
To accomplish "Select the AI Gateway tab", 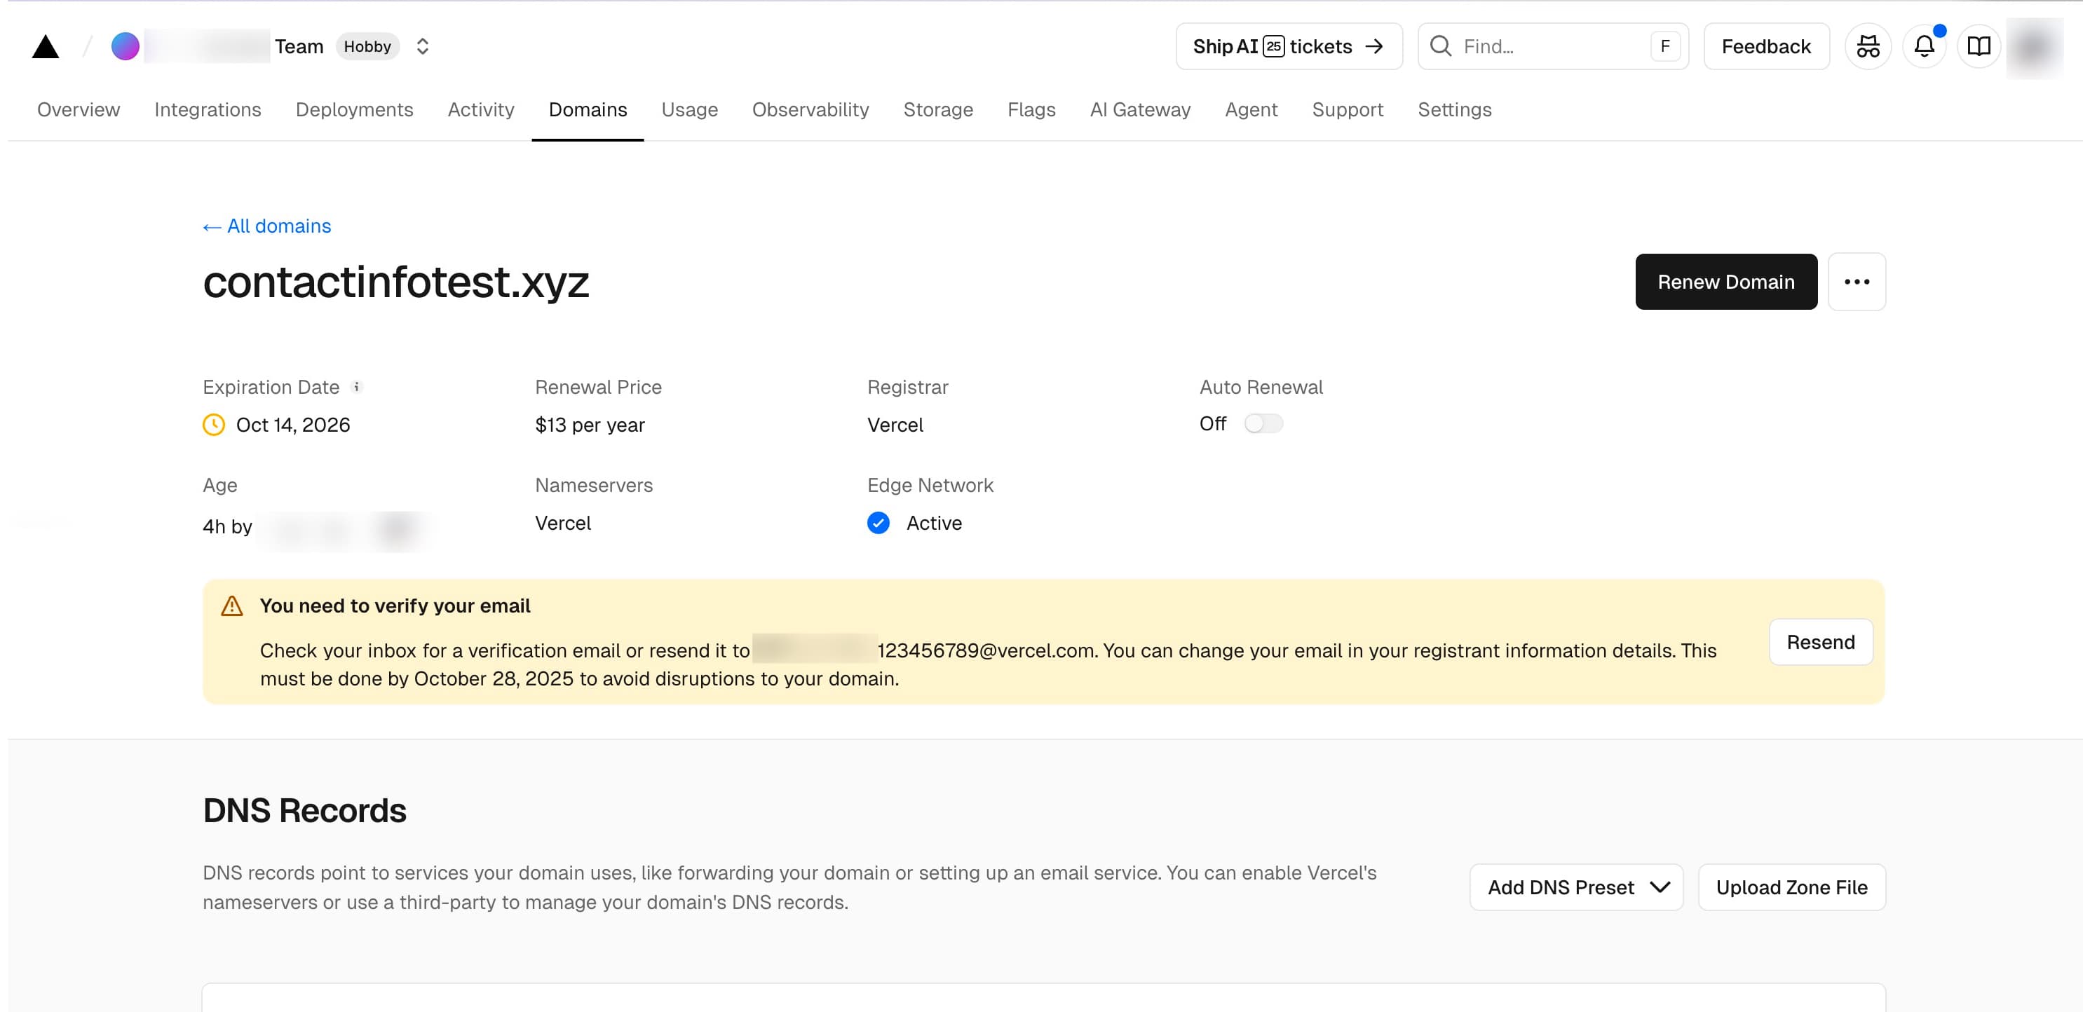I will pyautogui.click(x=1139, y=110).
